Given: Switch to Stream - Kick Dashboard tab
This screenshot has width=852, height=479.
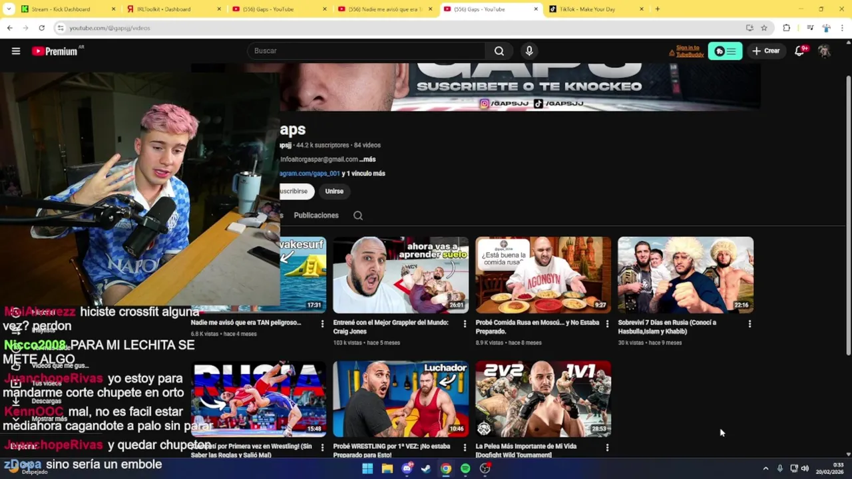Looking at the screenshot, I should click(x=67, y=9).
